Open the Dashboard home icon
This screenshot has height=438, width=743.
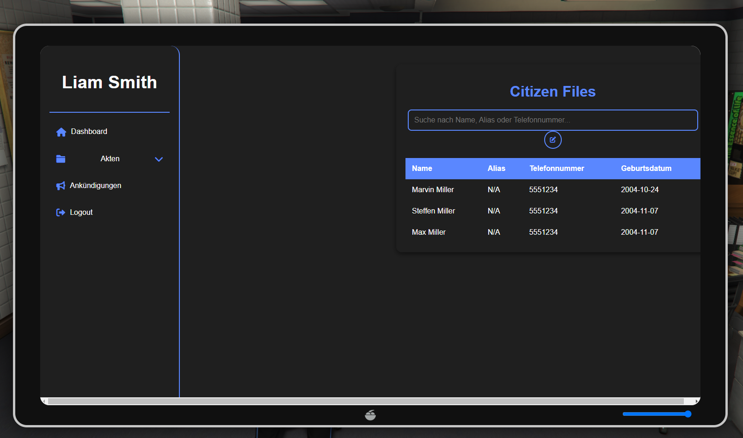tap(61, 132)
